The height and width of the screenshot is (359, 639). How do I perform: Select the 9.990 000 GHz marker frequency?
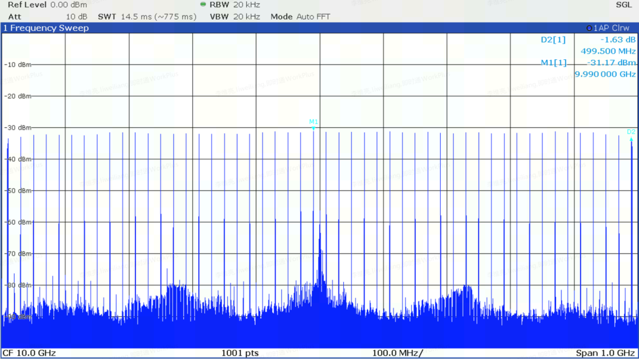pos(605,74)
